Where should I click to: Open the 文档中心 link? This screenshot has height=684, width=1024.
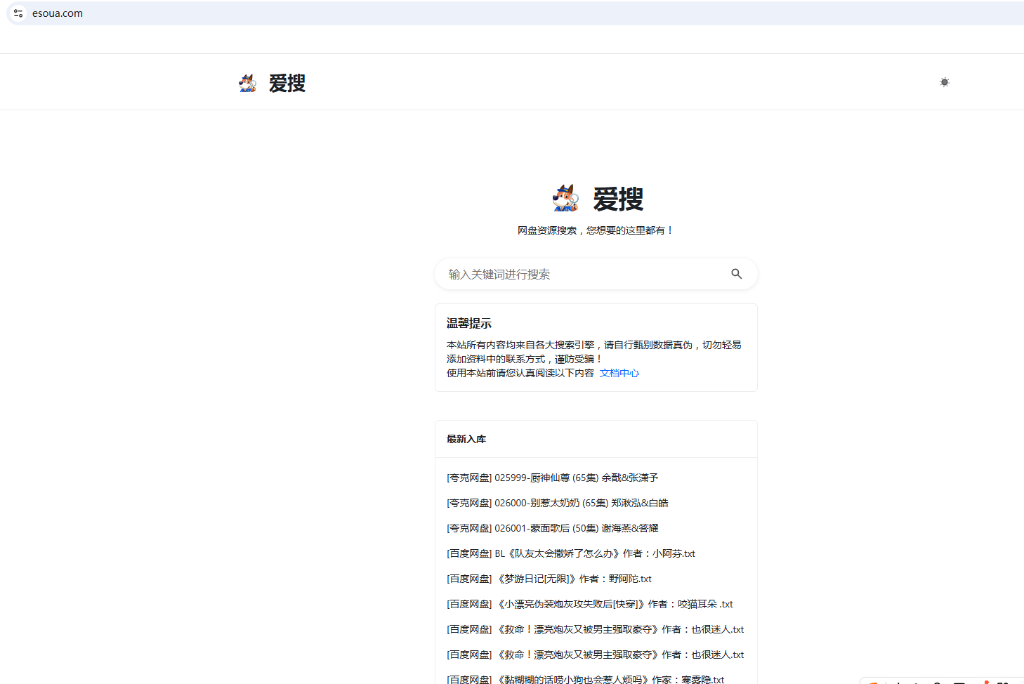[619, 373]
